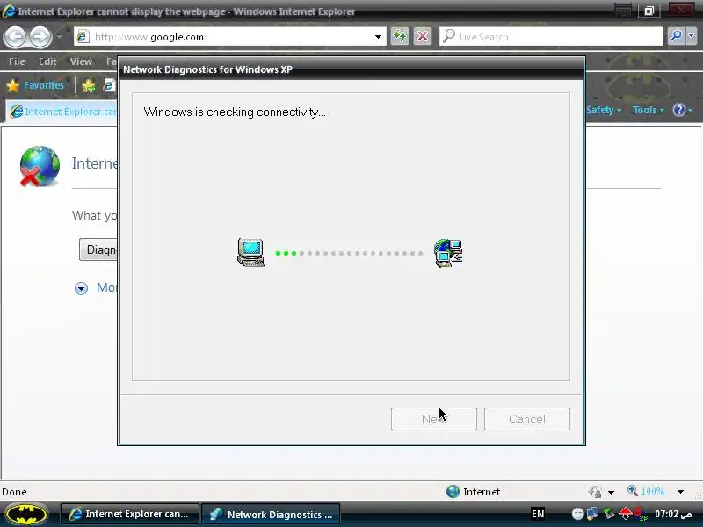Open the recent pages dropdown beside Forward
This screenshot has height=527, width=703.
tap(59, 37)
